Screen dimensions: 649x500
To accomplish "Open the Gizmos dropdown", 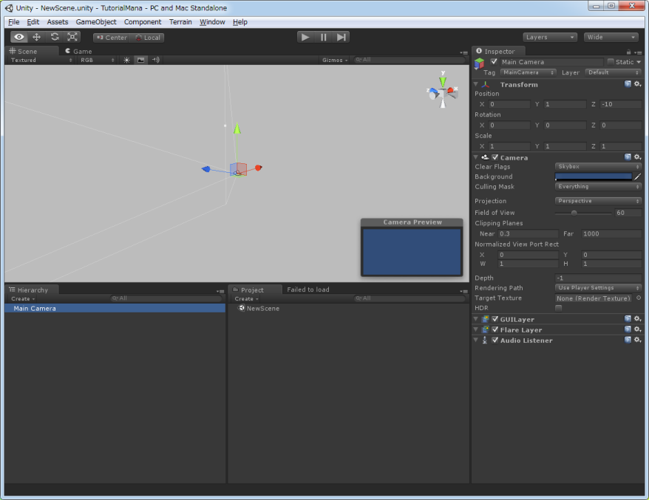I will (335, 60).
